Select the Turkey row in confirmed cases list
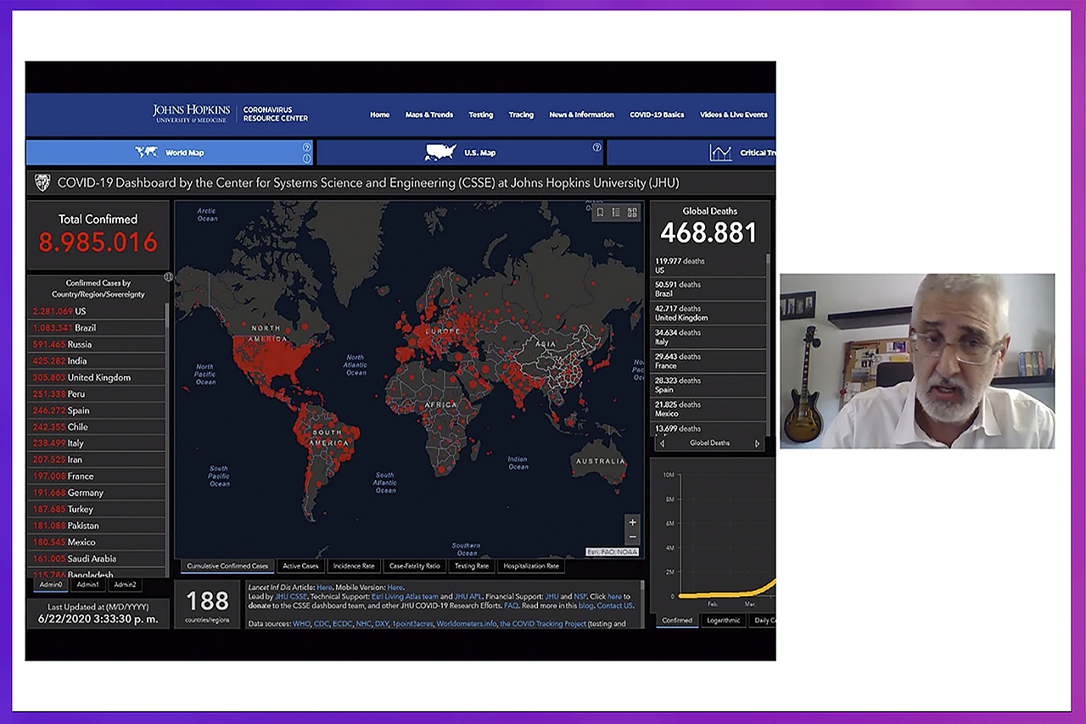The width and height of the screenshot is (1086, 724). (98, 509)
